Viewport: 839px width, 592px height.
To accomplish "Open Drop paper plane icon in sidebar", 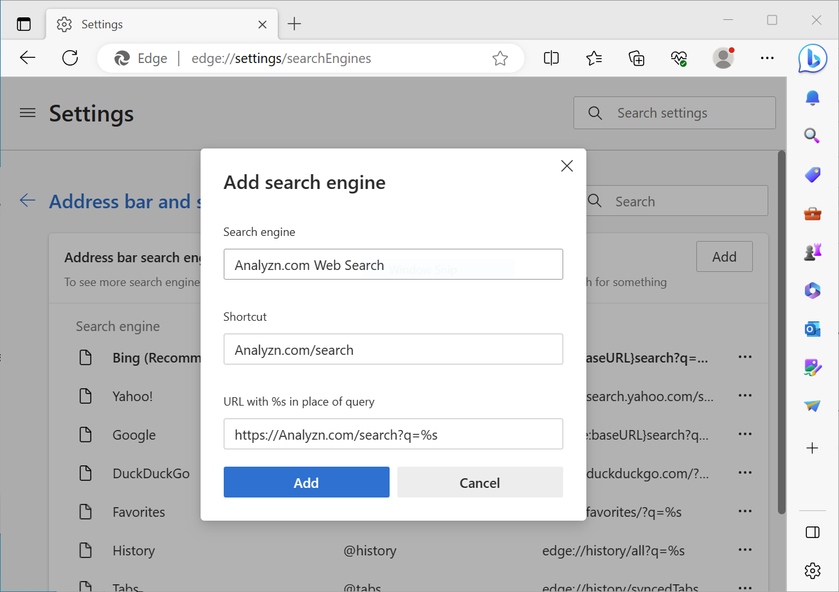I will 813,406.
